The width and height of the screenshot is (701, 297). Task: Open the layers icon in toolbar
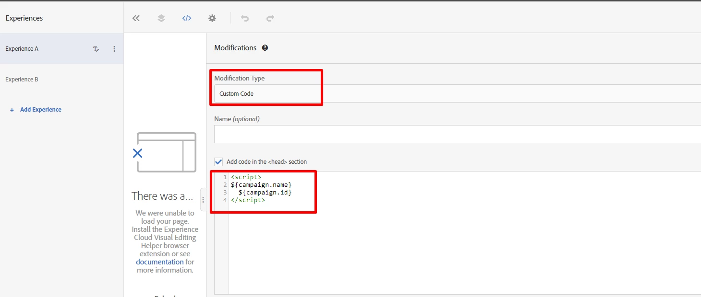[x=161, y=18]
